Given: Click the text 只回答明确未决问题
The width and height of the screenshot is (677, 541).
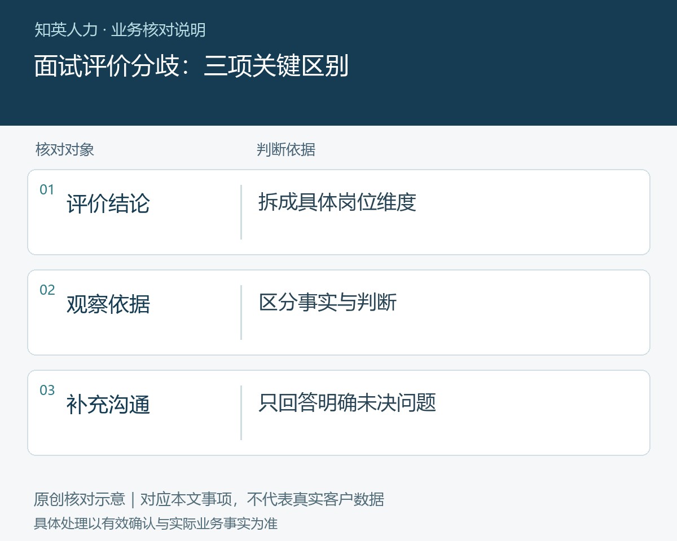Looking at the screenshot, I should [x=348, y=402].
